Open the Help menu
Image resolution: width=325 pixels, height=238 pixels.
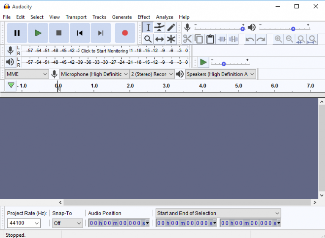click(184, 17)
